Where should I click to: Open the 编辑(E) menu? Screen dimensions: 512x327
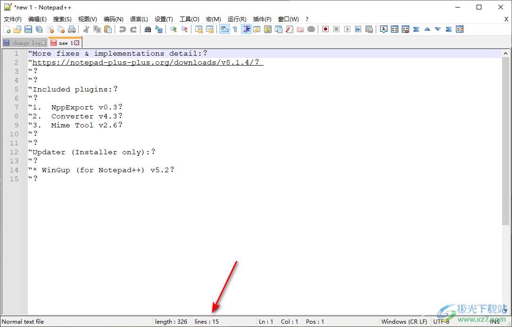pyautogui.click(x=37, y=19)
